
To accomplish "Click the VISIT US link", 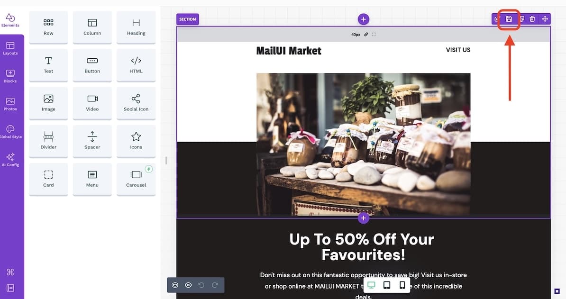I will [458, 50].
